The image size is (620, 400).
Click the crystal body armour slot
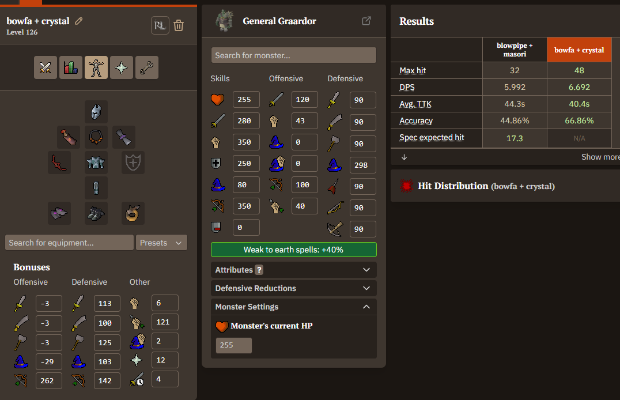pos(96,162)
